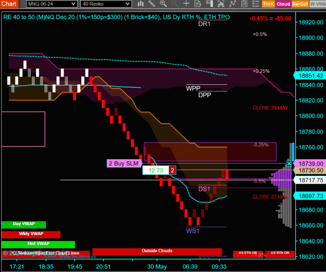Image resolution: width=326 pixels, height=272 pixels.
Task: Select the purple outlined zone rectangle
Action: pos(210,152)
